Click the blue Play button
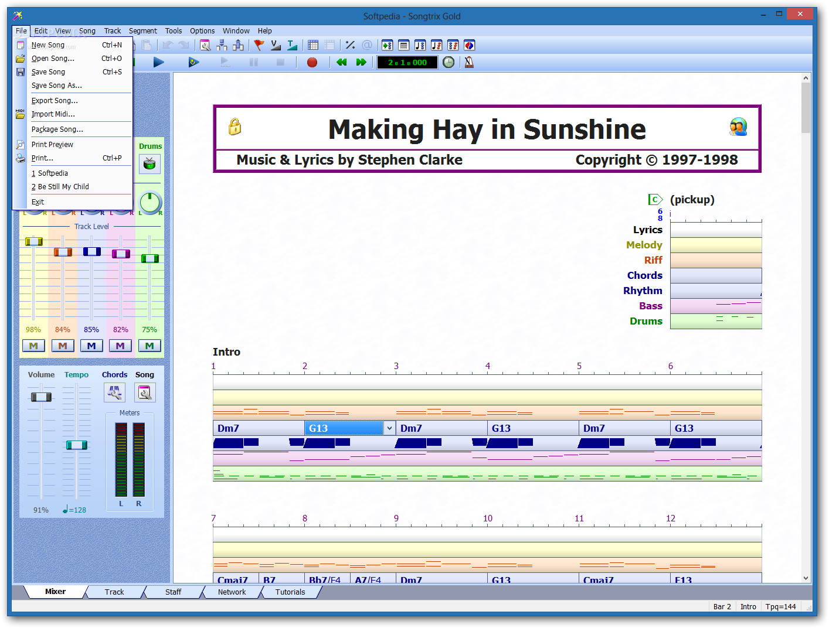 pyautogui.click(x=159, y=62)
